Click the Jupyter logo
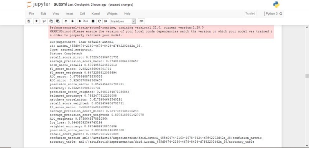The image size is (309, 148). pyautogui.click(x=38, y=5)
